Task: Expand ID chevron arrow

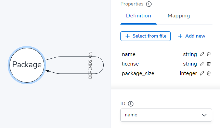Action: click(x=204, y=115)
